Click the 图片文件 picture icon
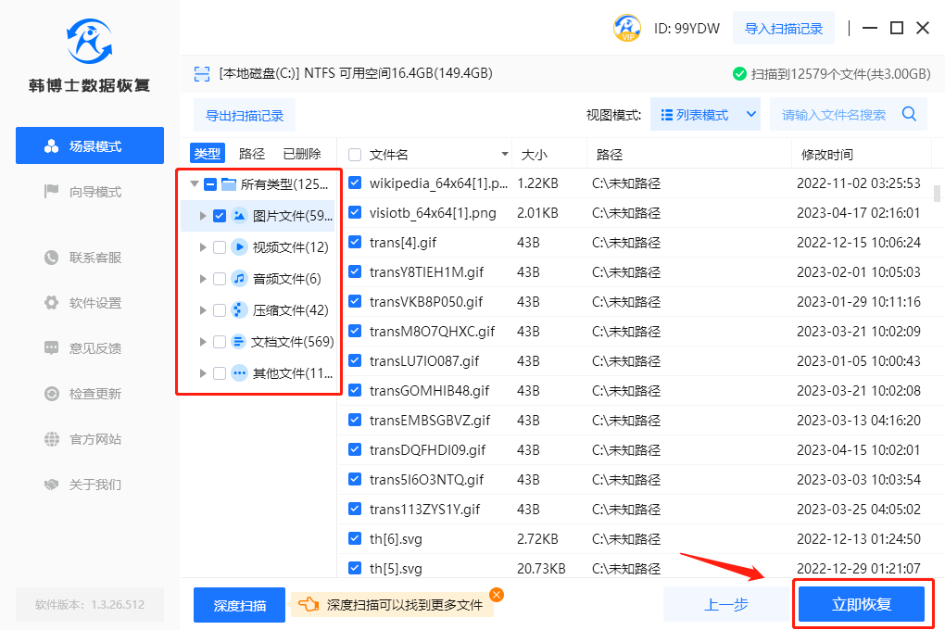The height and width of the screenshot is (630, 945). pyautogui.click(x=239, y=215)
